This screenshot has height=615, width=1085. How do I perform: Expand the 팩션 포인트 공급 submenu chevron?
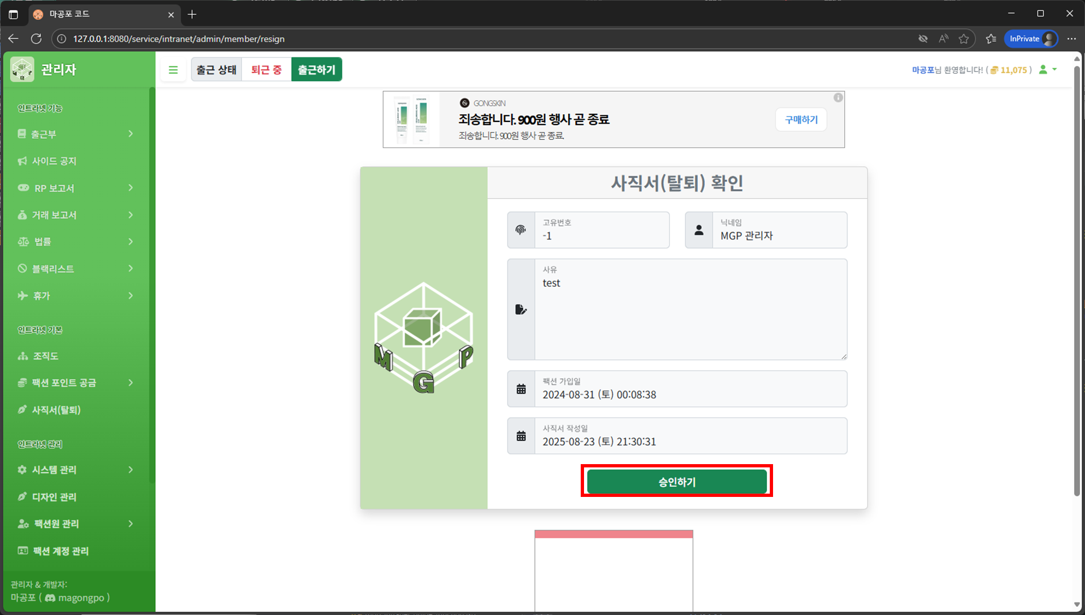(131, 383)
